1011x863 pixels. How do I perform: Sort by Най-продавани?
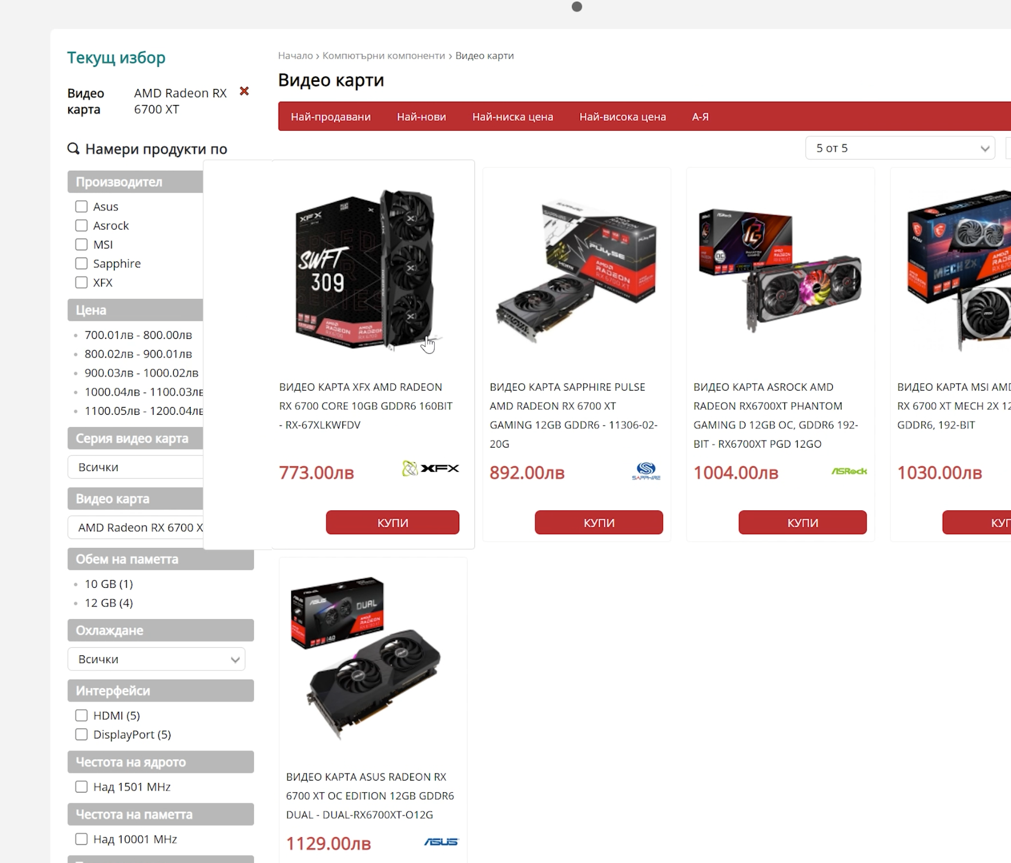(330, 116)
